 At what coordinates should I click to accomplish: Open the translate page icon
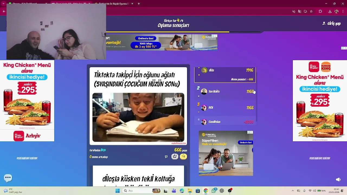[x=300, y=11]
